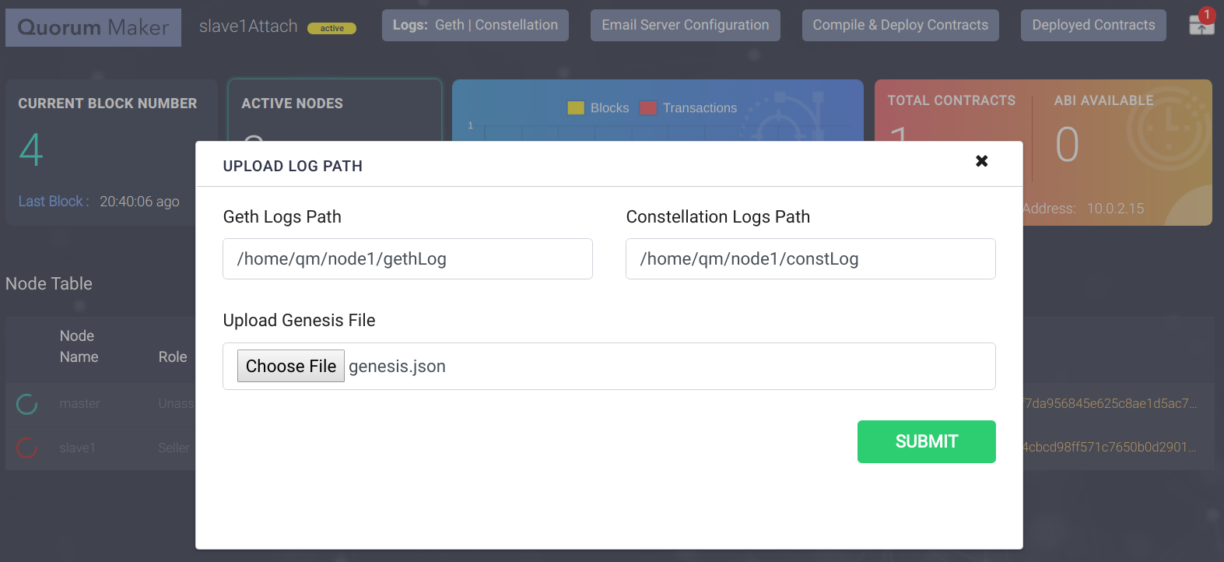The image size is (1224, 562).
Task: Click the active status badge
Action: (332, 28)
